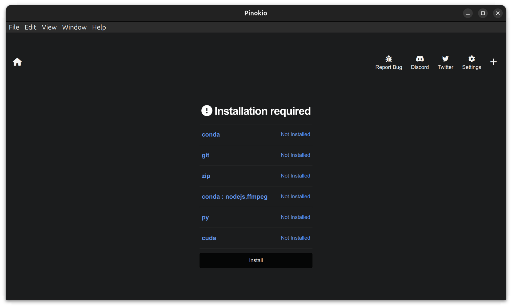Click the Install button
512x307 pixels.
point(255,260)
